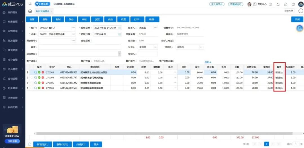Click the floating blue search magnifier icon
Viewport: 304px width, 148px height.
pos(300,28)
